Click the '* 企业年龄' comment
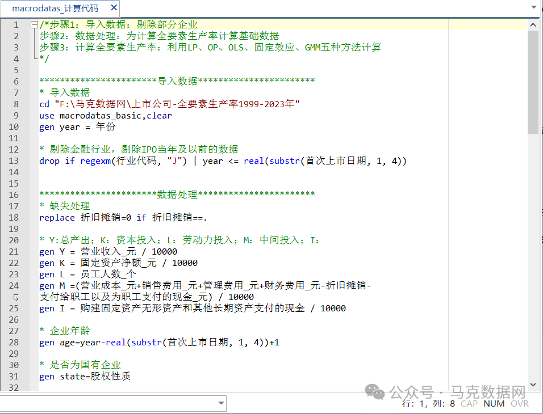Viewport: 543px width, 414px height. point(65,331)
